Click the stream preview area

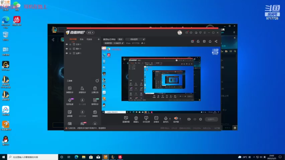point(161,80)
